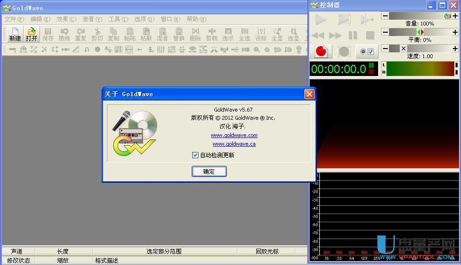Screen dimensions: 461x265
Task: Click the volume slider handle (音量)
Action: point(447,16)
